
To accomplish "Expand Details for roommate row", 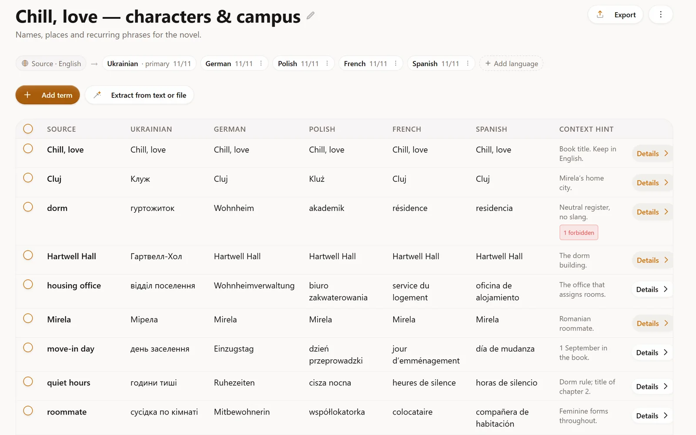I will [x=652, y=416].
